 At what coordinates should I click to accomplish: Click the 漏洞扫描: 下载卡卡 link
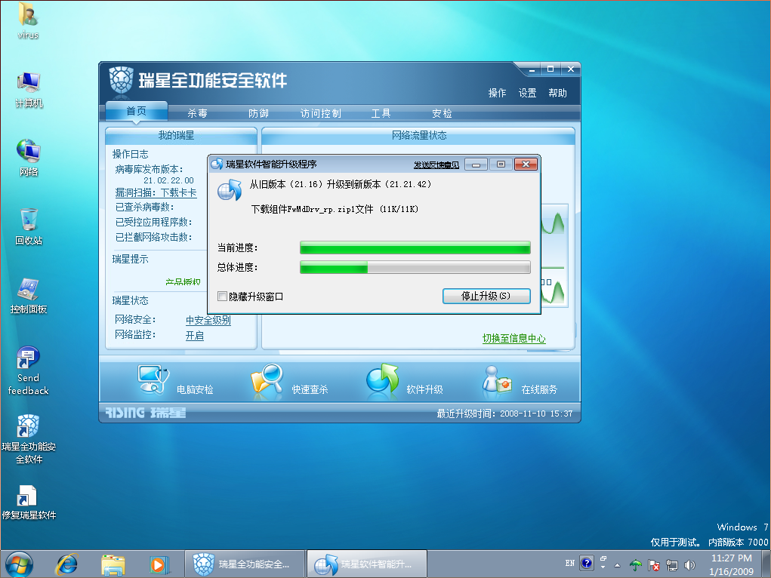(156, 192)
